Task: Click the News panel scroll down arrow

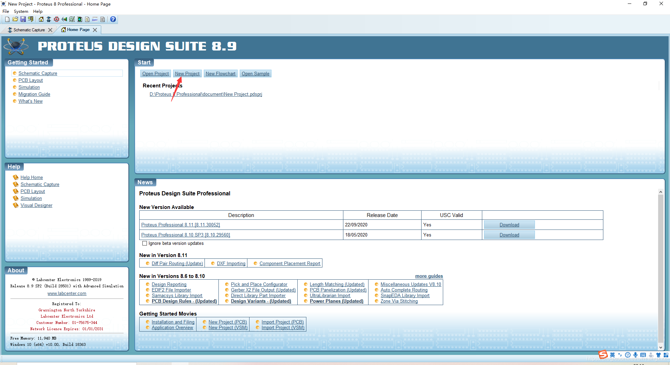Action: (660, 347)
